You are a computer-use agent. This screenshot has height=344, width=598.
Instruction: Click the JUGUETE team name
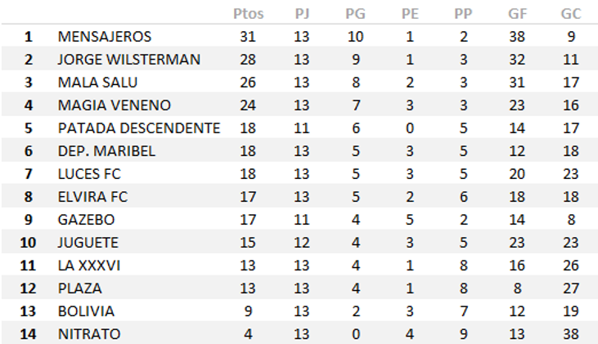click(88, 243)
